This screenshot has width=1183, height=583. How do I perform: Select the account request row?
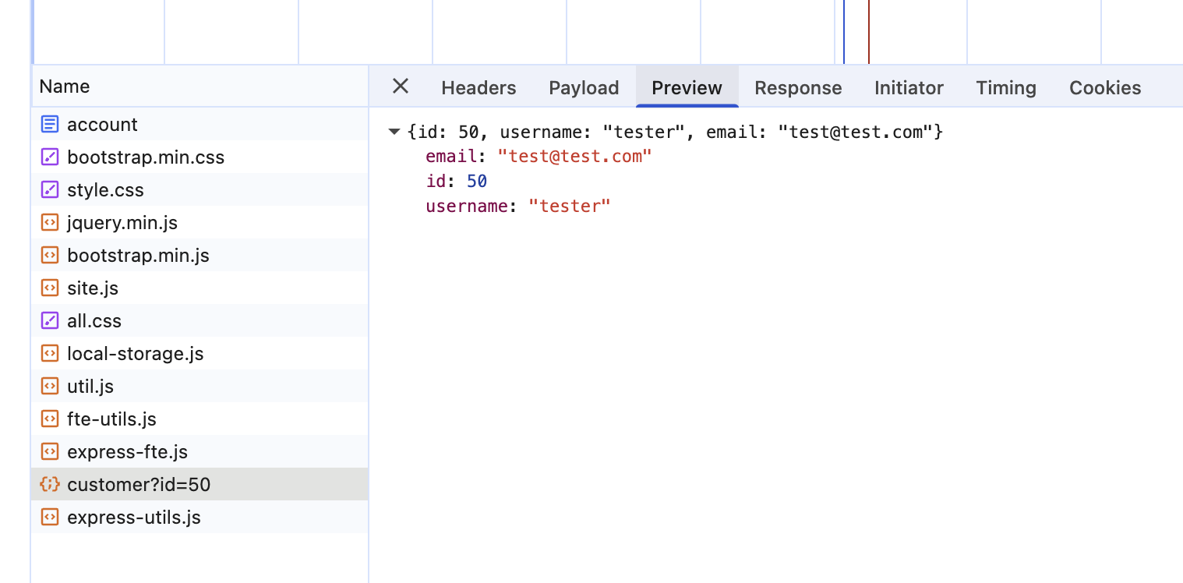pos(200,124)
